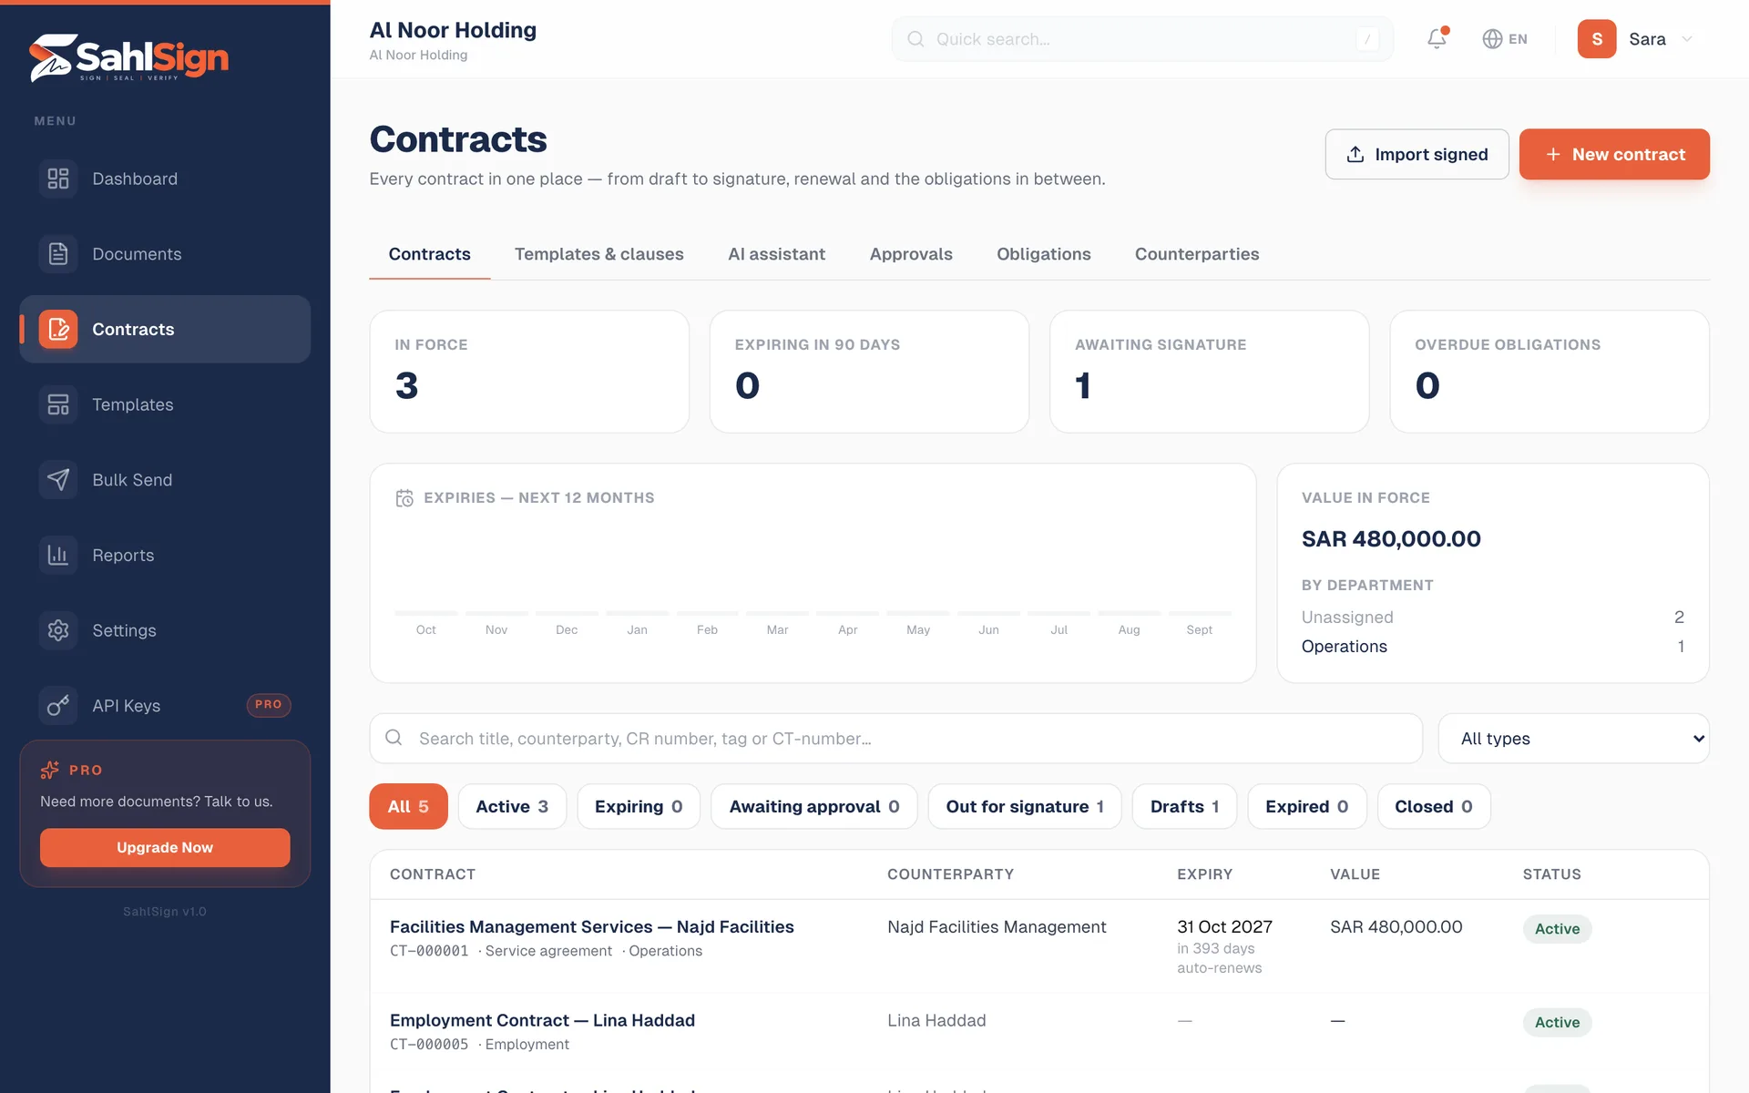Switch to Templates & clauses tab
The width and height of the screenshot is (1749, 1093).
[598, 254]
